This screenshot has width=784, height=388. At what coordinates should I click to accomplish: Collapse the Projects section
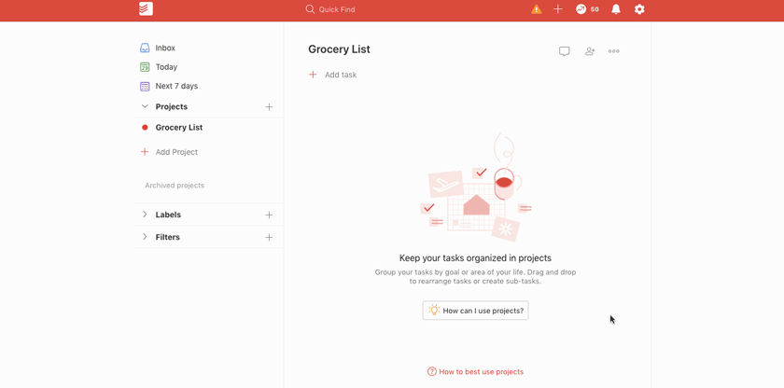pyautogui.click(x=145, y=106)
